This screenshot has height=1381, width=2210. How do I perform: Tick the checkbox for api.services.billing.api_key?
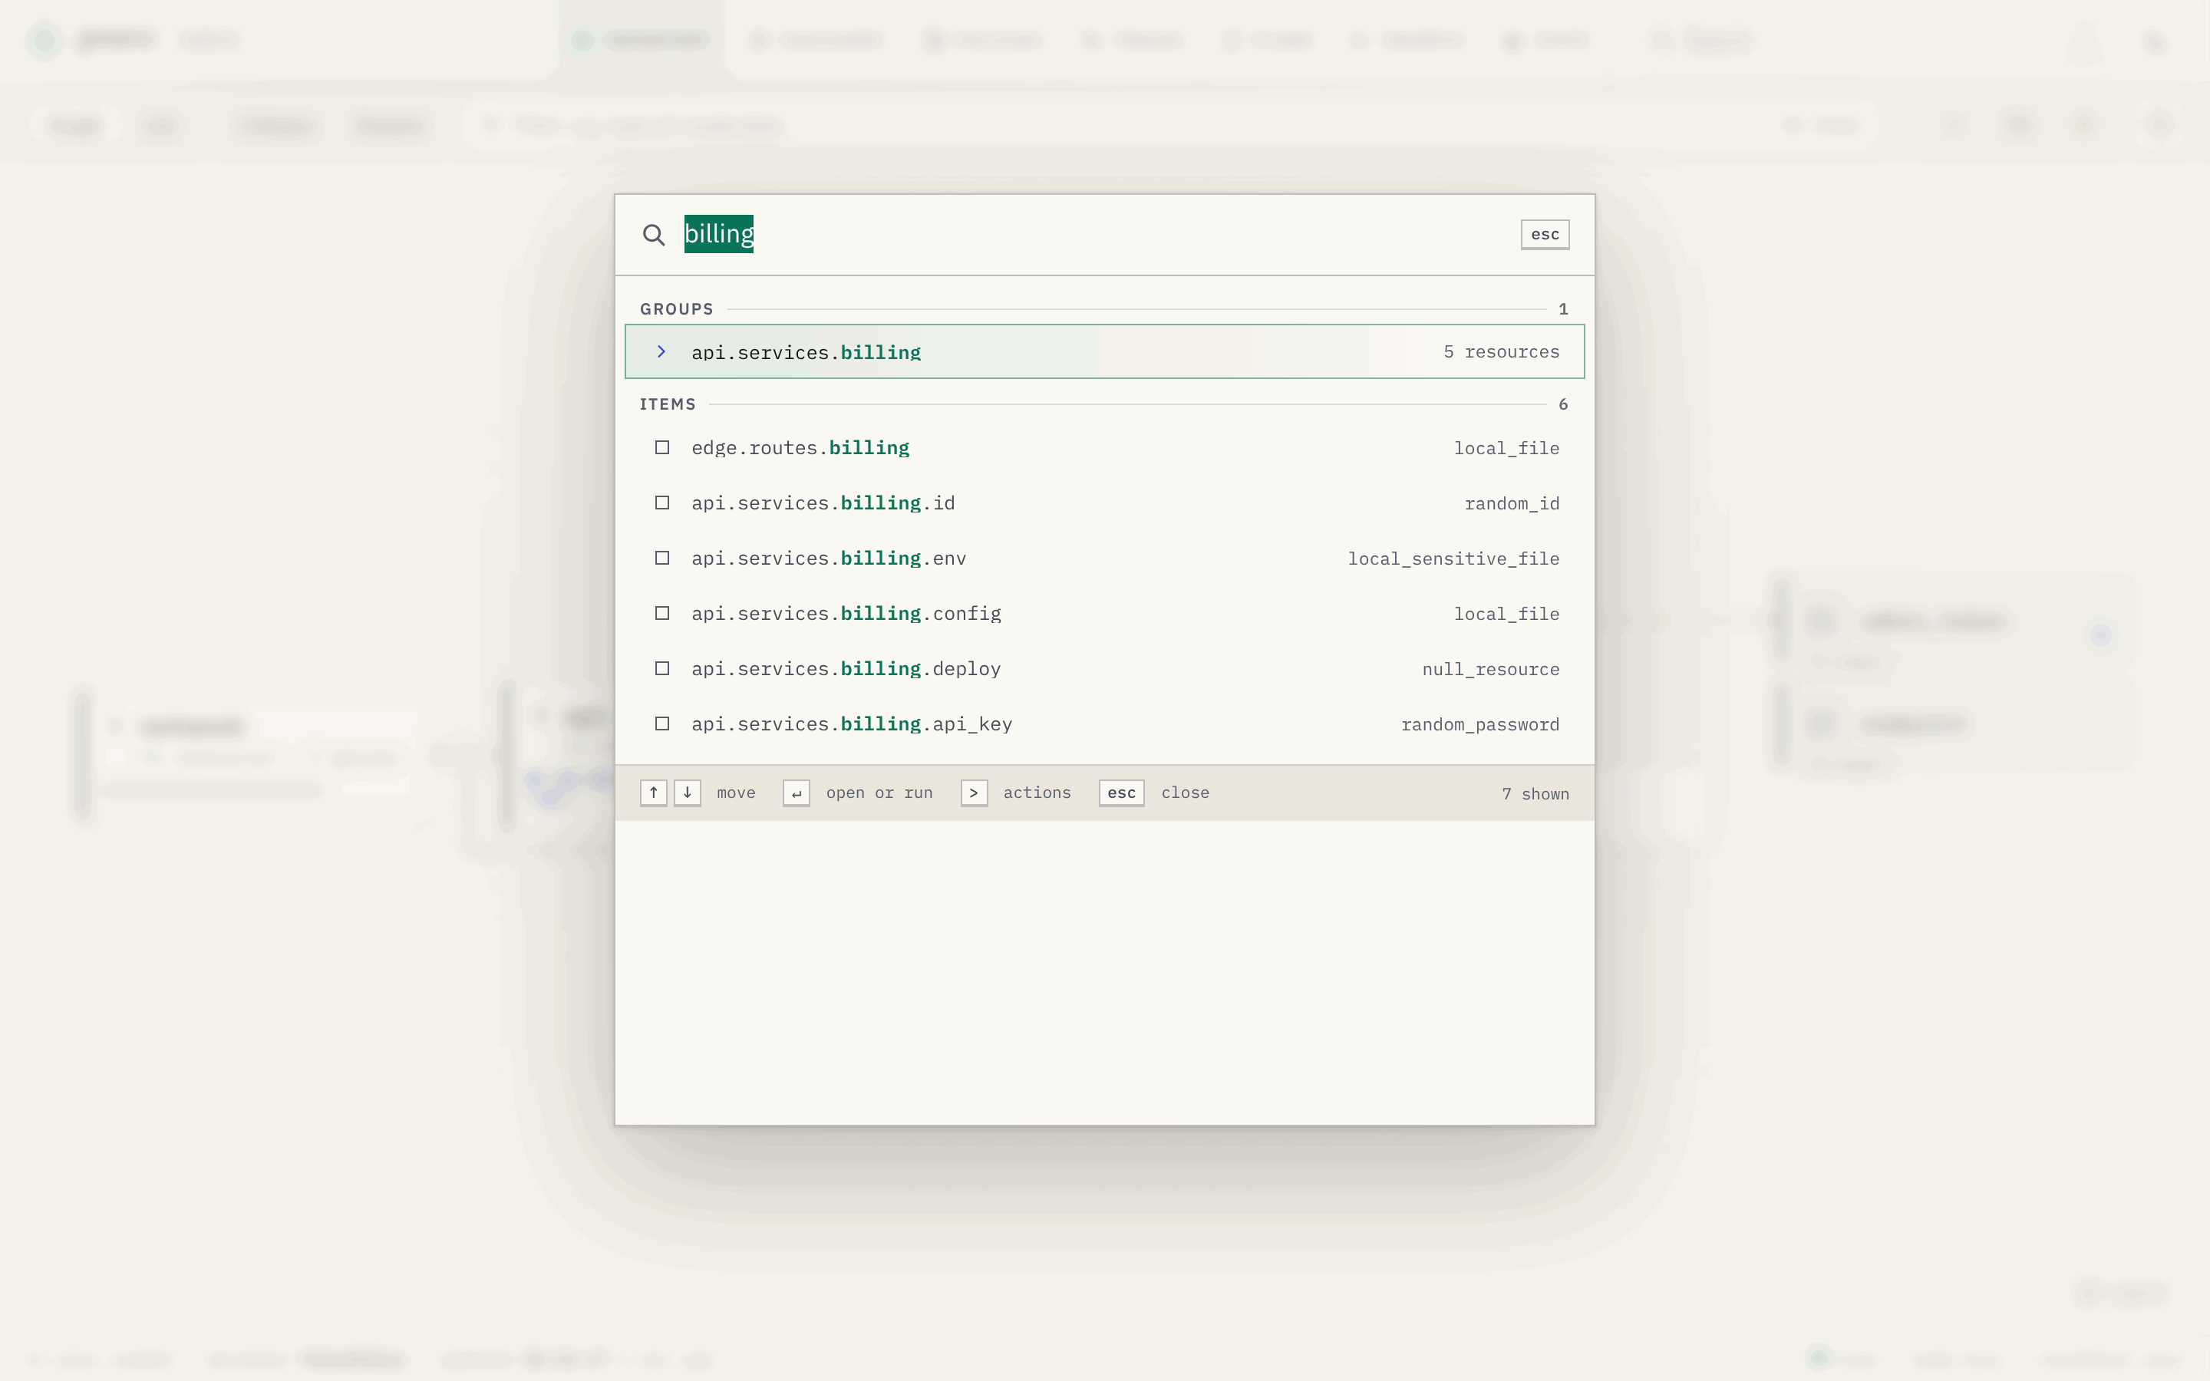coord(662,724)
